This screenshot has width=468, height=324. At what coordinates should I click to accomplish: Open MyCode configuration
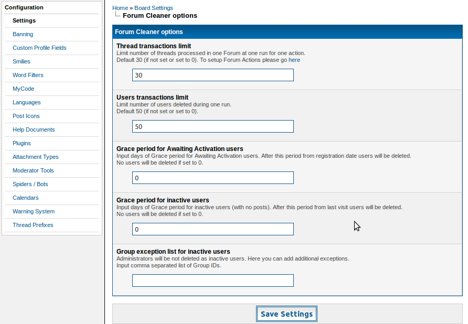(x=23, y=89)
